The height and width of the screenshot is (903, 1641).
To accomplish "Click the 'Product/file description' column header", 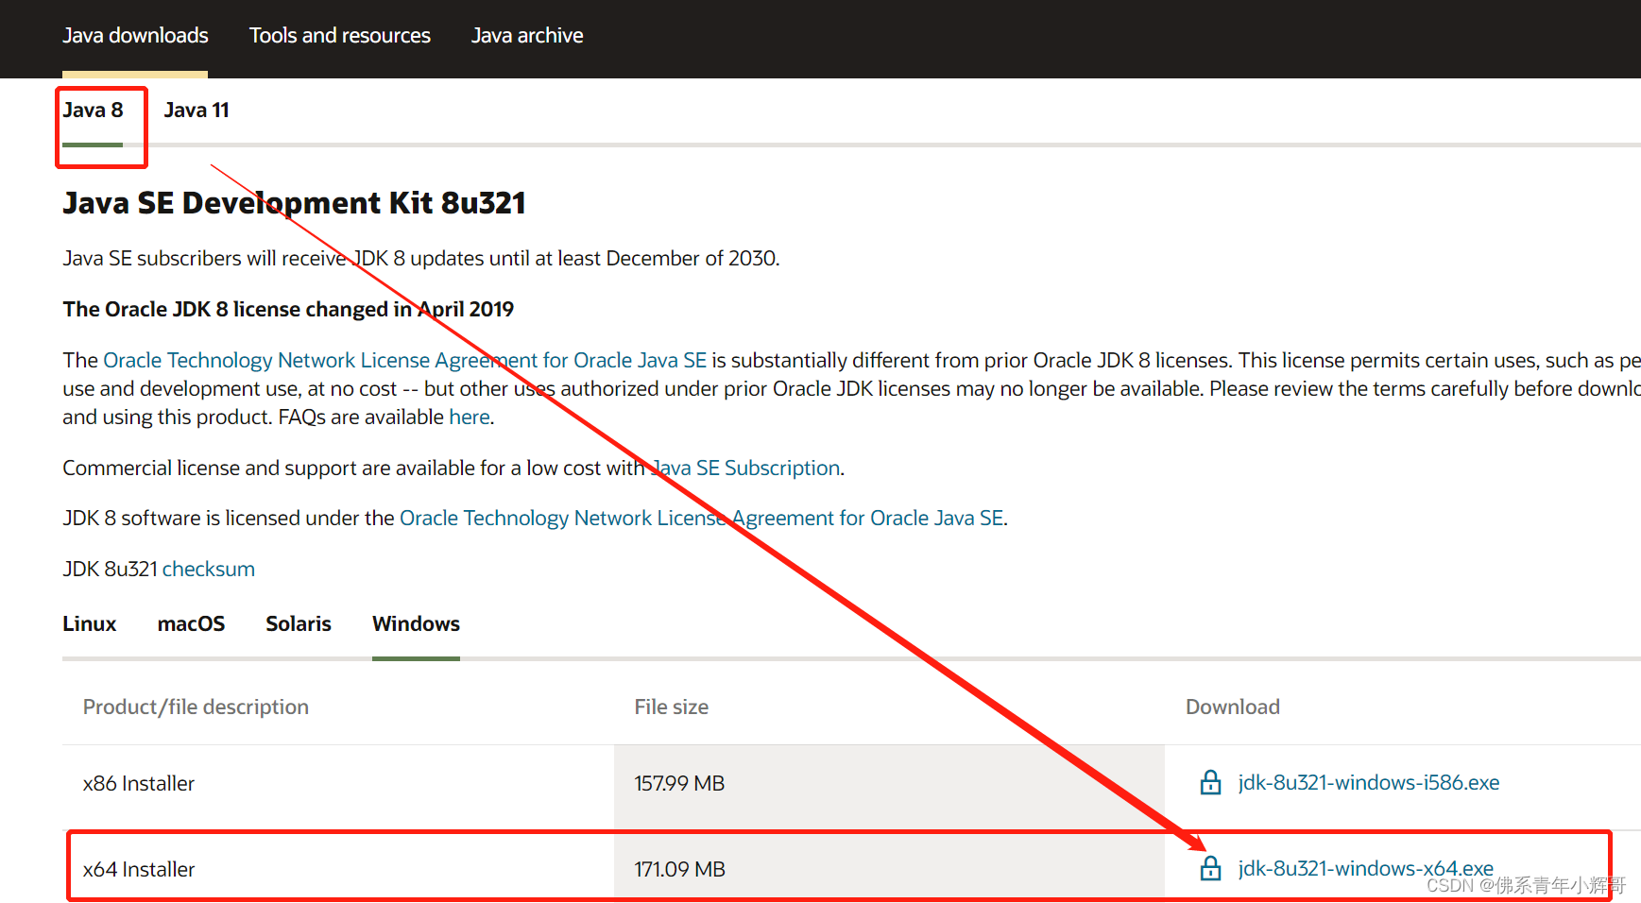I will point(196,707).
